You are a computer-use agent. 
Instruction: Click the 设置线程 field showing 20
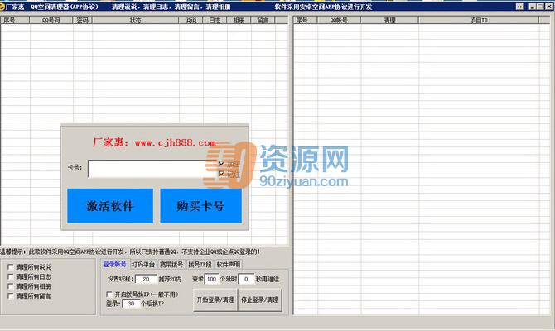(x=146, y=279)
